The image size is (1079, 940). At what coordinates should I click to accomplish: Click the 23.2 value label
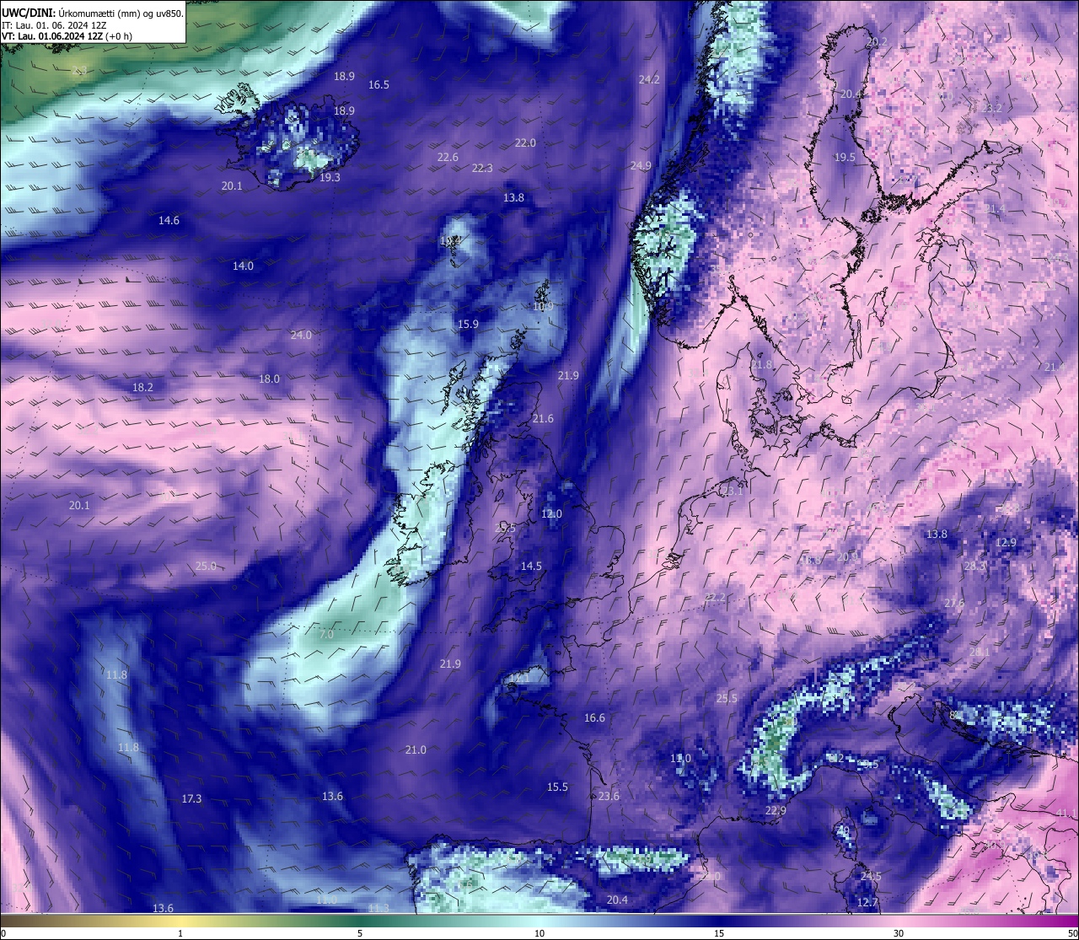tap(991, 108)
